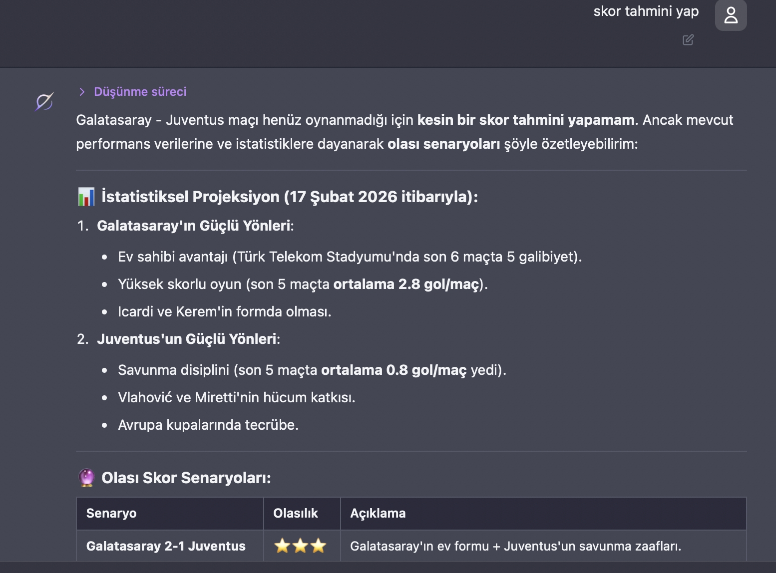Viewport: 776px width, 573px height.
Task: Open the Düşünme süreci label
Action: click(140, 91)
